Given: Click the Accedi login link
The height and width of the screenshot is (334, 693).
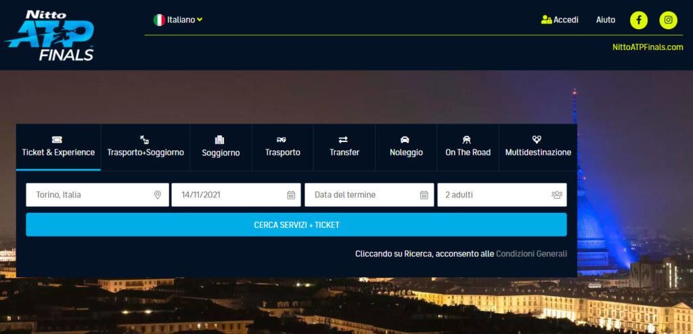Looking at the screenshot, I should [560, 20].
